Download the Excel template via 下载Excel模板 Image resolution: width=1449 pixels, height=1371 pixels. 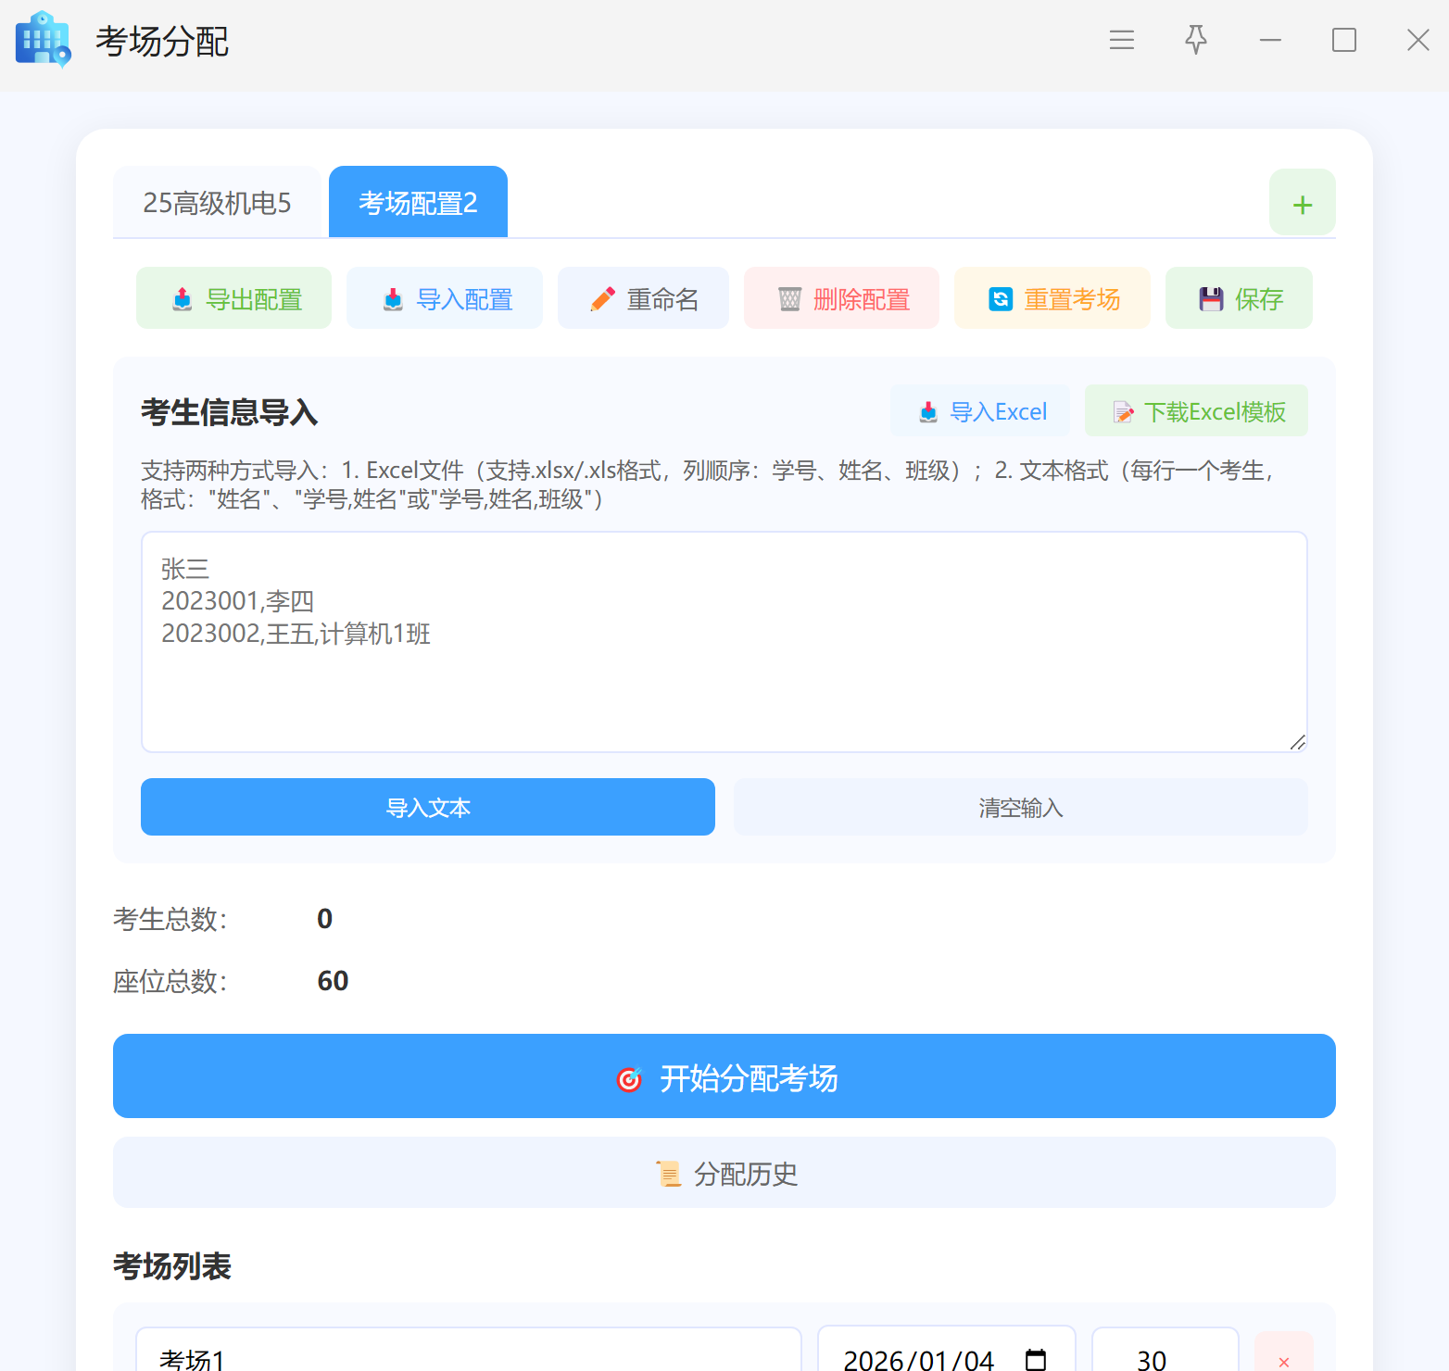[1196, 411]
